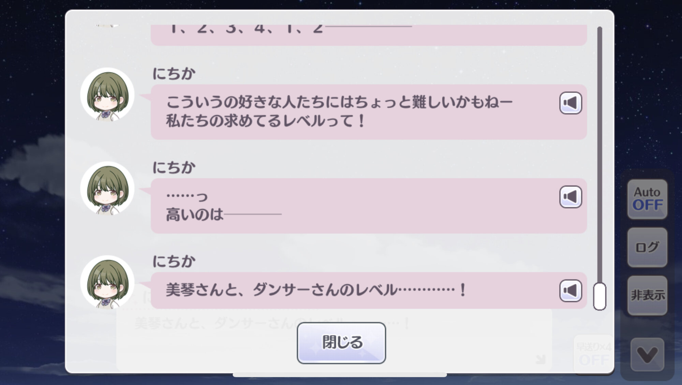Select the ダンサーさんのレベル message bubble
This screenshot has width=682, height=385.
(x=369, y=291)
